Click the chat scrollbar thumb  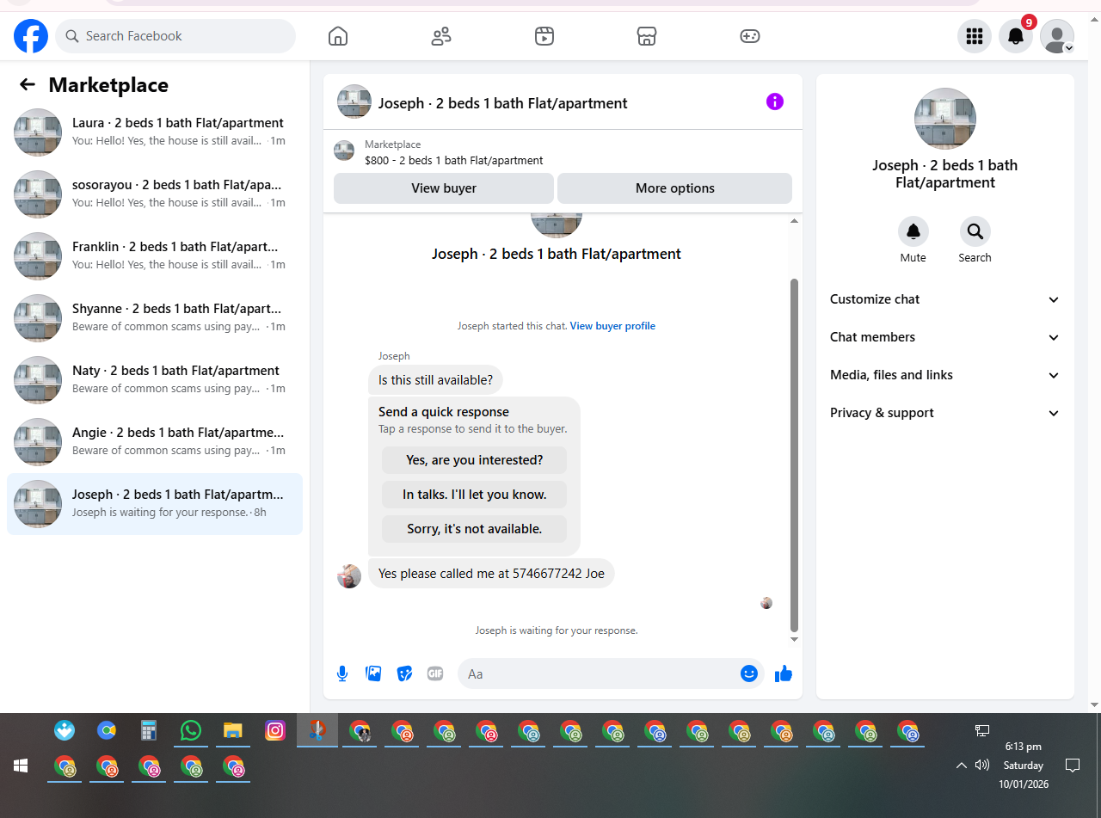point(794,454)
